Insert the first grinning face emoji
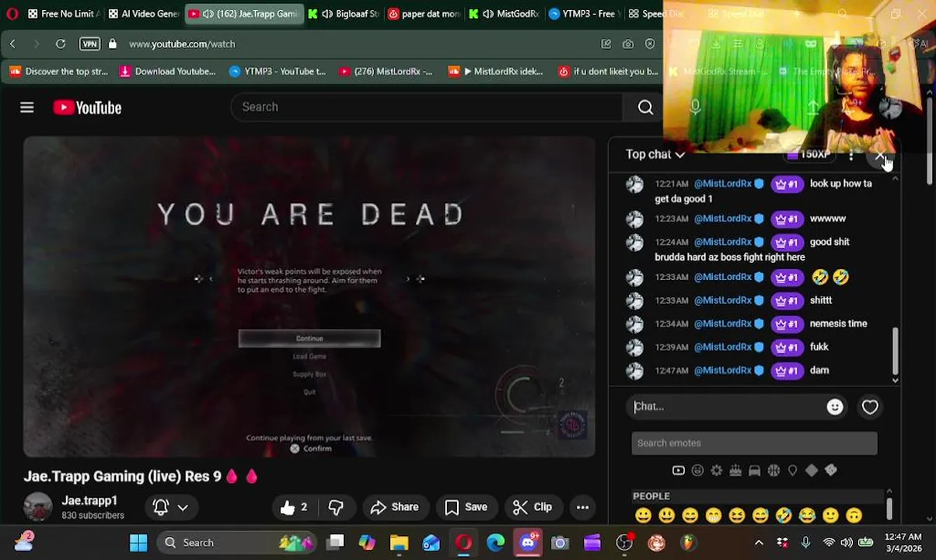Image resolution: width=936 pixels, height=560 pixels. [643, 515]
